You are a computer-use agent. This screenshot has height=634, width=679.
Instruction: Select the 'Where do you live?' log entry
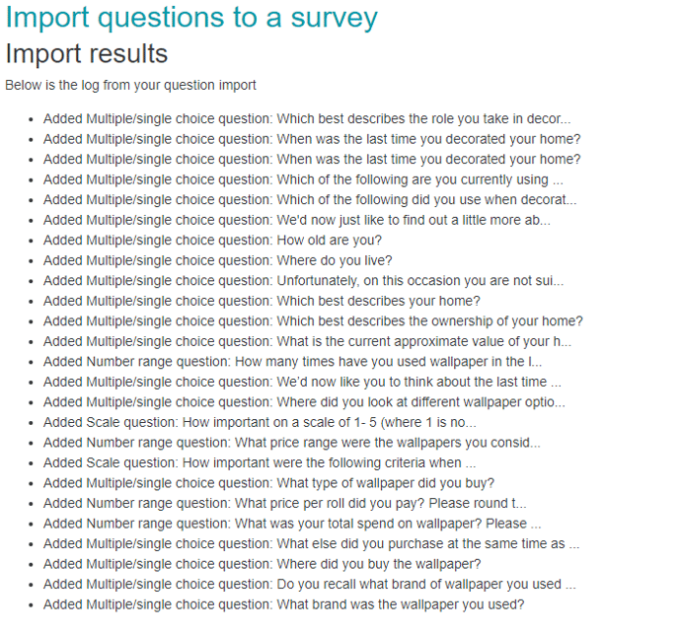(x=217, y=260)
